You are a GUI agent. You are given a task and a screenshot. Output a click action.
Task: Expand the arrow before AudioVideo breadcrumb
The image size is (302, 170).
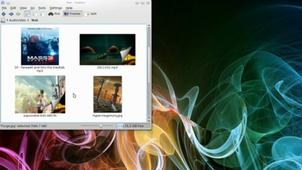7,20
